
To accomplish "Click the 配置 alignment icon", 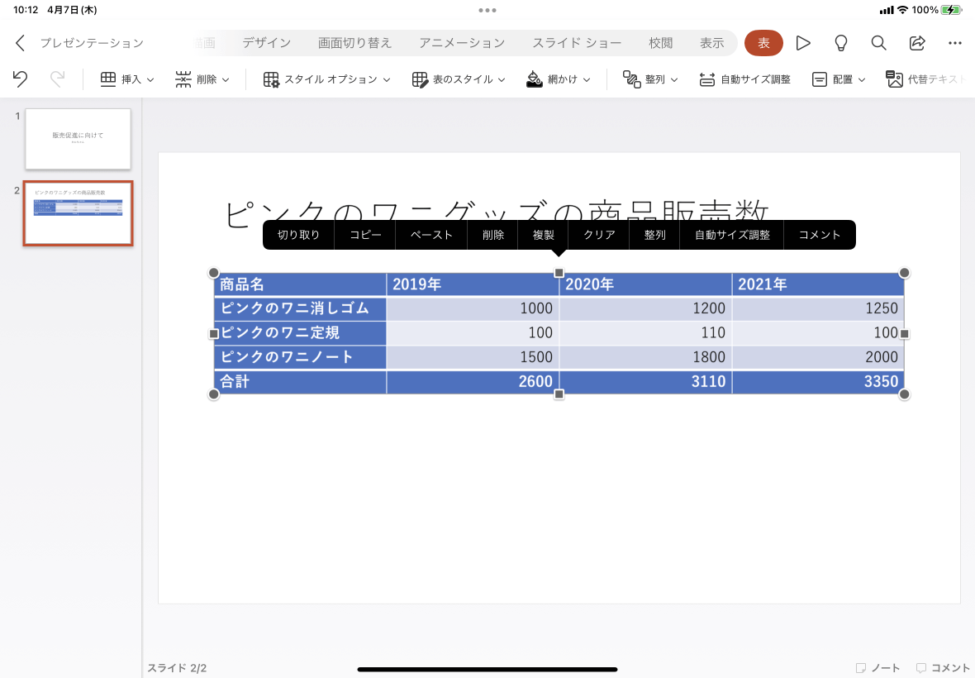I will pyautogui.click(x=820, y=79).
